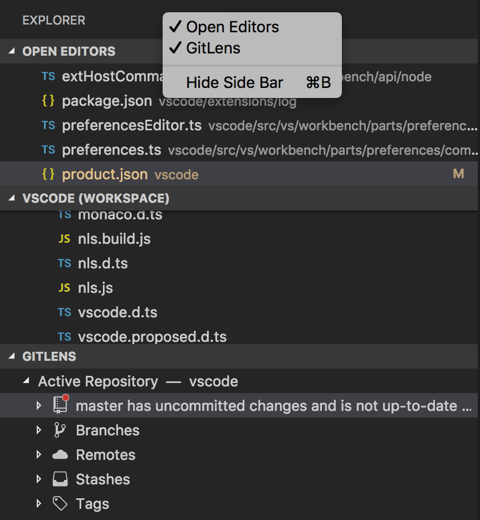
Task: Collapse the VSCODE (WORKSPACE) section header
Action: click(12, 199)
